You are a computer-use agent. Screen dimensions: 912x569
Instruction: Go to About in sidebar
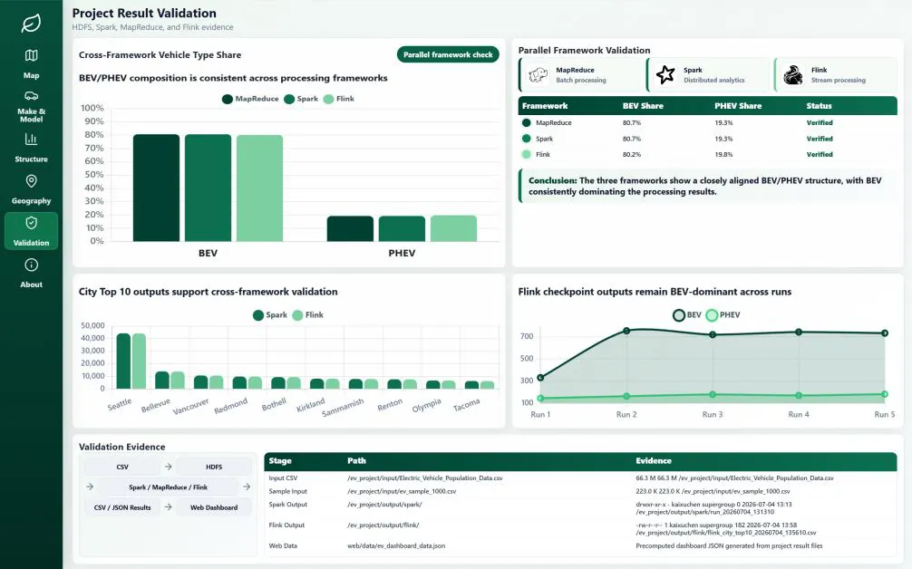click(32, 273)
